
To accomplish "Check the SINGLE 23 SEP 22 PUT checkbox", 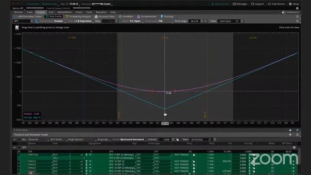I will [x=19, y=168].
